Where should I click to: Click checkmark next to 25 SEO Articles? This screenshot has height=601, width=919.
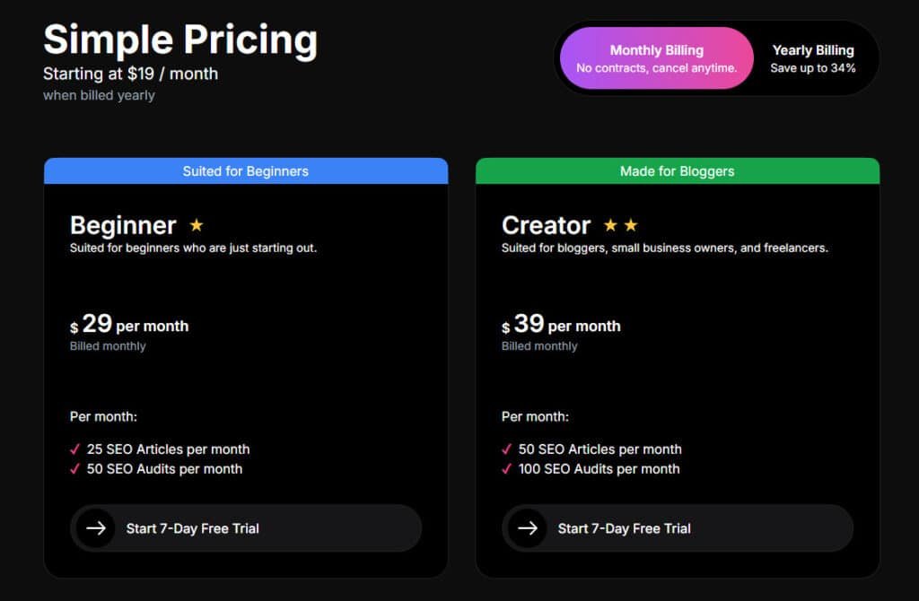(x=75, y=449)
